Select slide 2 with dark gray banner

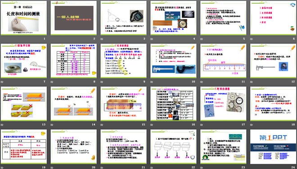pos(74,18)
